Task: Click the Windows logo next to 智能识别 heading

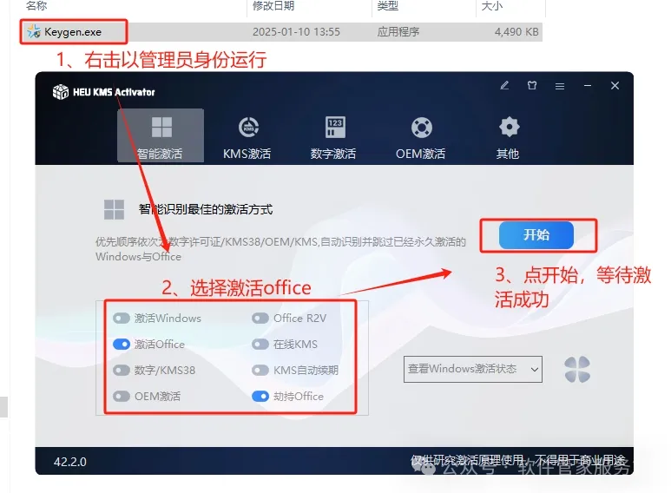Action: (114, 209)
